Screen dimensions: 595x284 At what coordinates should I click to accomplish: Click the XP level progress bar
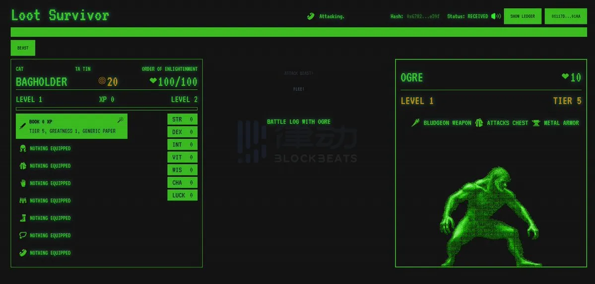pyautogui.click(x=107, y=109)
